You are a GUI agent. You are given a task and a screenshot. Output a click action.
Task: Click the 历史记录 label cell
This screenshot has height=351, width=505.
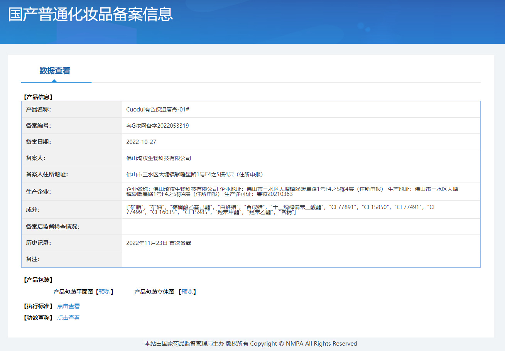72,243
